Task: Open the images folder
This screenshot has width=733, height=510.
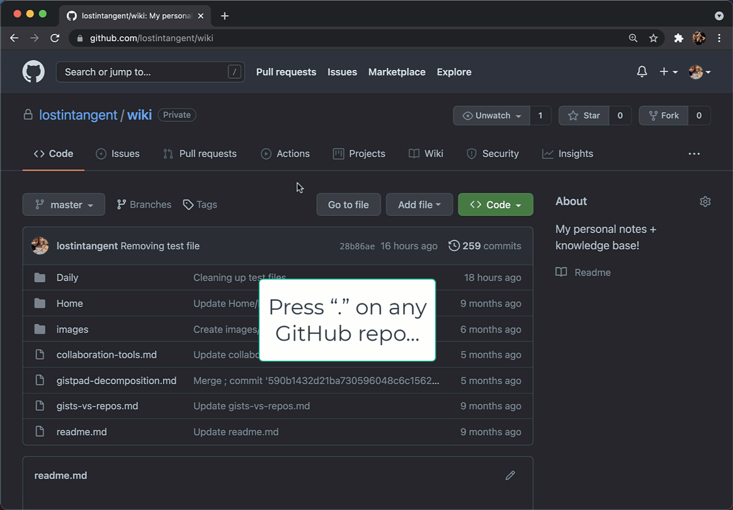Action: (x=72, y=329)
